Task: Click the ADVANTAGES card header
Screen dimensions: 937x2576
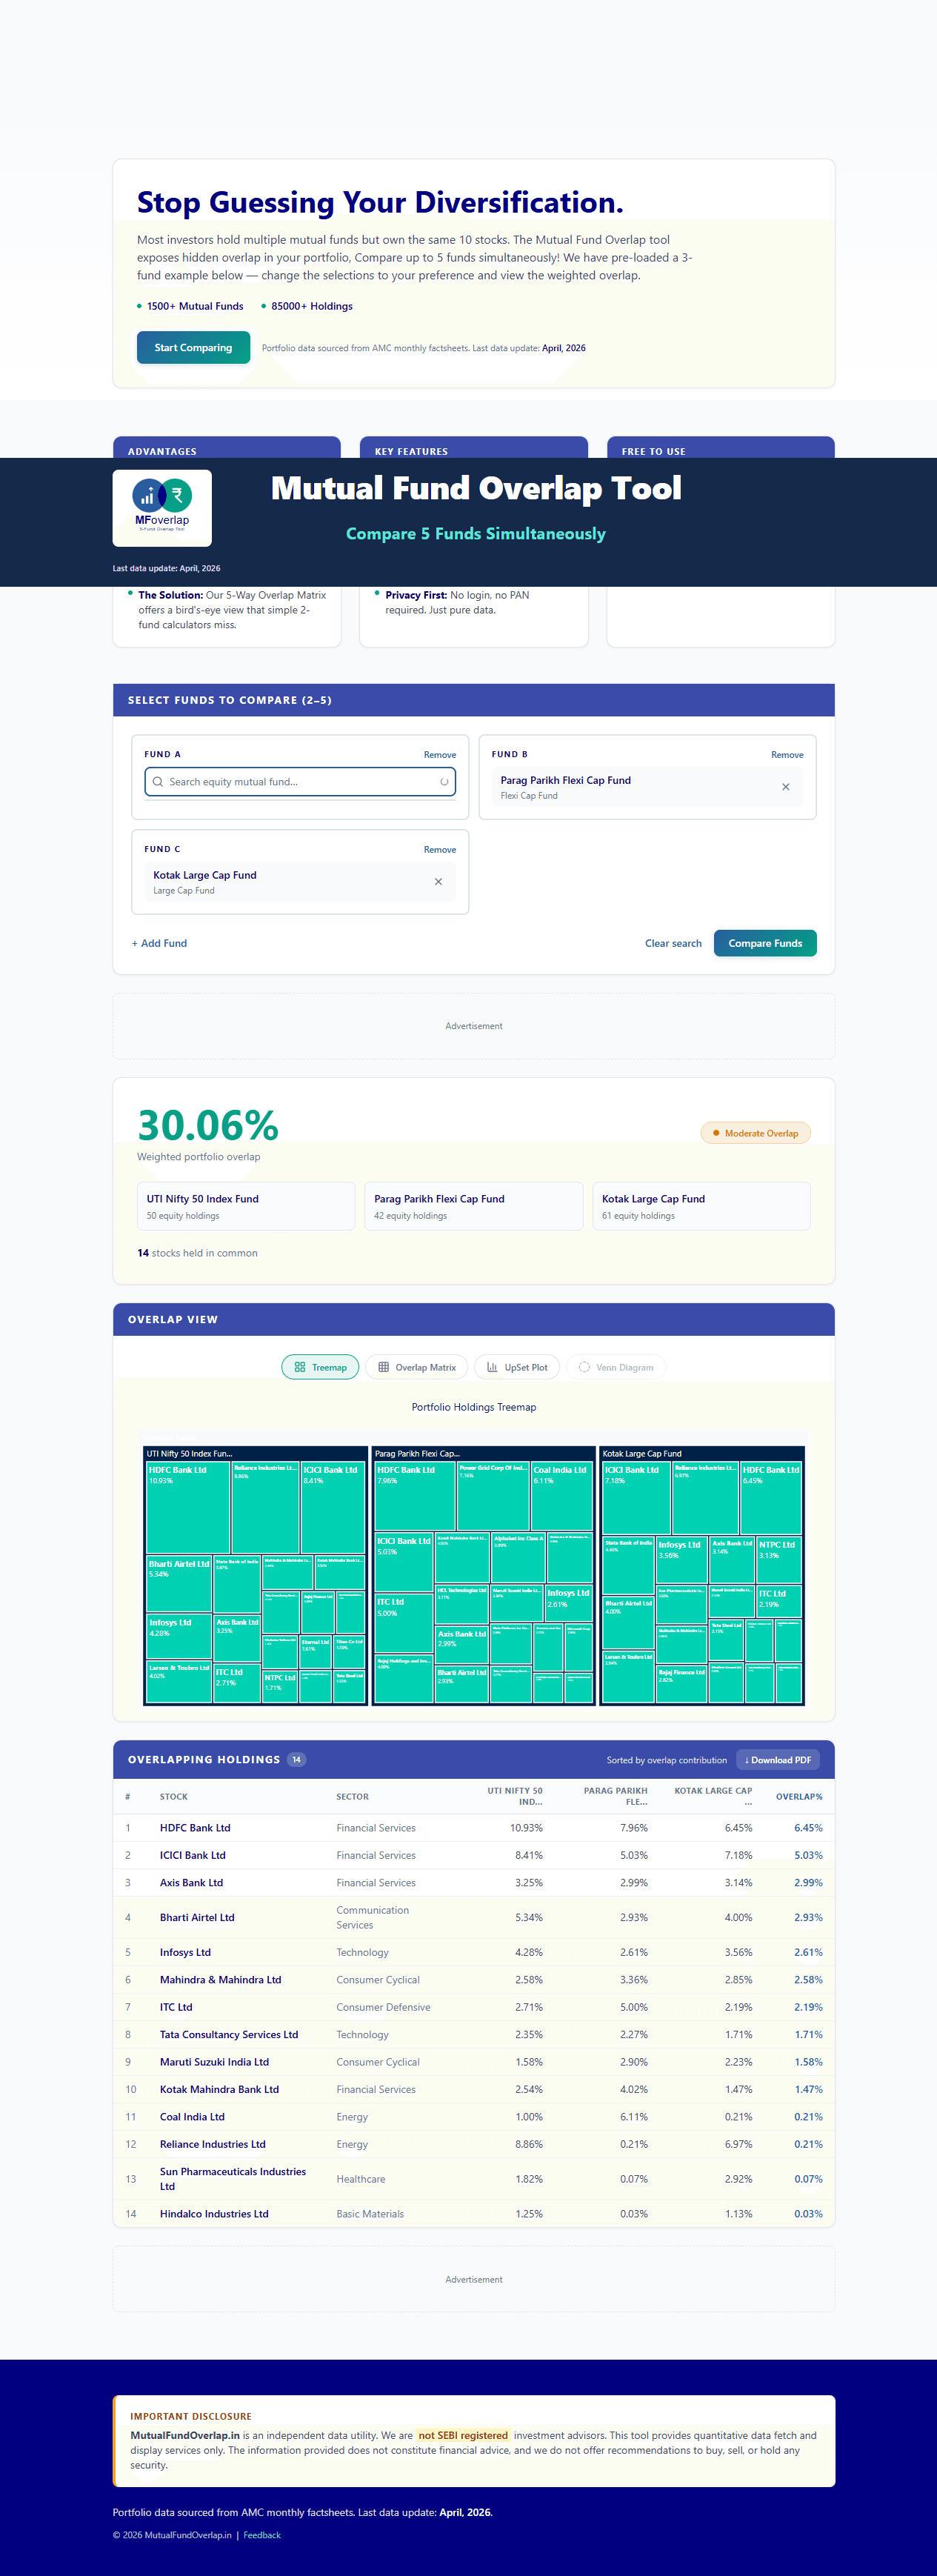Action: 227,448
